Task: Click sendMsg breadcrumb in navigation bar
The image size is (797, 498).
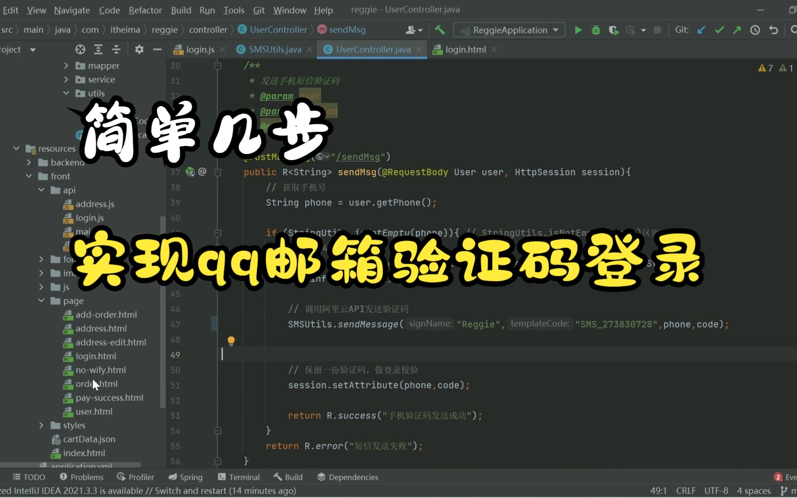Action: pyautogui.click(x=342, y=30)
